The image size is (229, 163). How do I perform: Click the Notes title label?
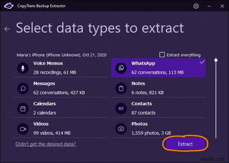(x=138, y=84)
